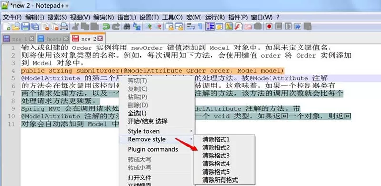Expand the Remove style submenu
The image size is (381, 186).
pyautogui.click(x=157, y=139)
